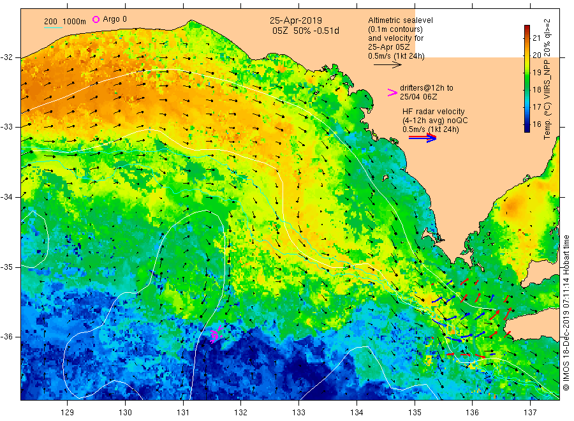This screenshot has width=574, height=421.
Task: Click the 'Temp. (°C) VIIRS_NPP' colorbar title
Action: click(547, 98)
